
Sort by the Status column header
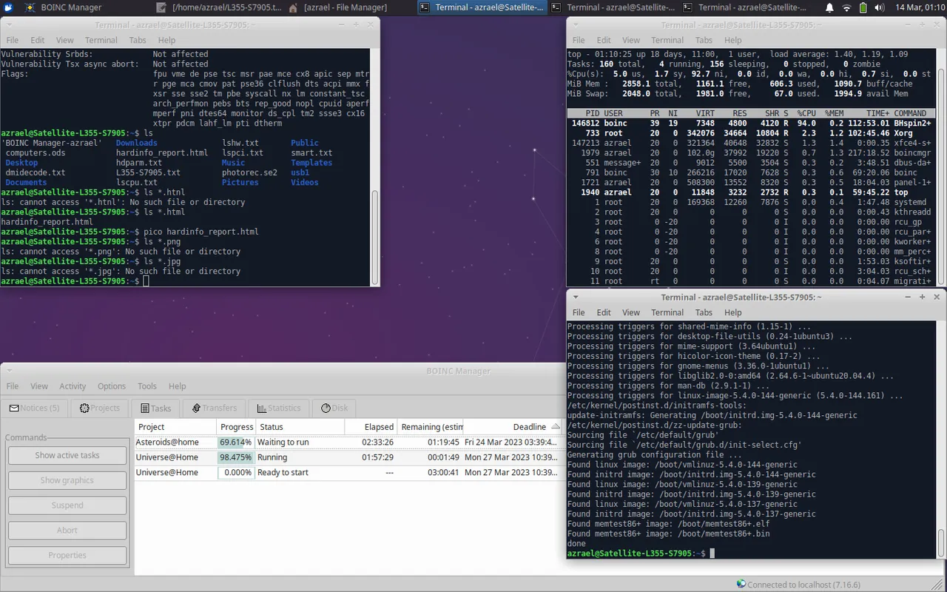[x=300, y=427]
